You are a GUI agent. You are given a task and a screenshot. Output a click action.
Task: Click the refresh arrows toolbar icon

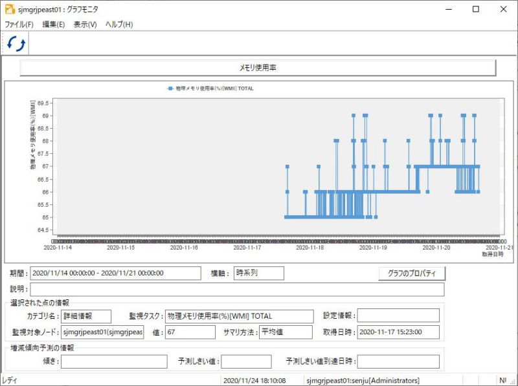[x=16, y=43]
